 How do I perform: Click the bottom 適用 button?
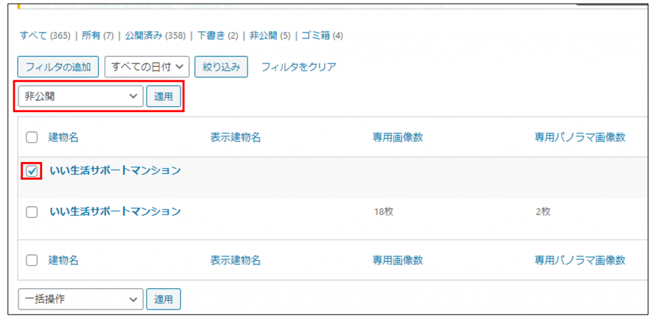click(163, 298)
